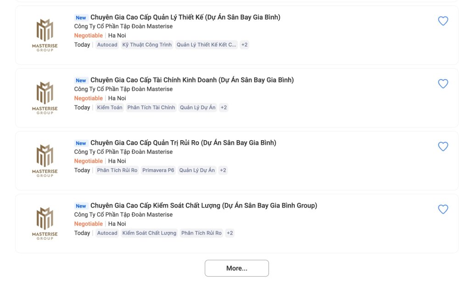Click the Kiểm Soát Chất Lượng skill tag
The image size is (470, 290).
click(x=149, y=234)
